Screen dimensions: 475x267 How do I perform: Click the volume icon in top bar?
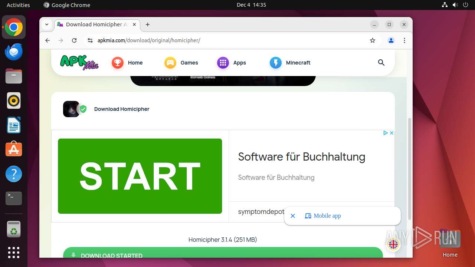coord(455,5)
